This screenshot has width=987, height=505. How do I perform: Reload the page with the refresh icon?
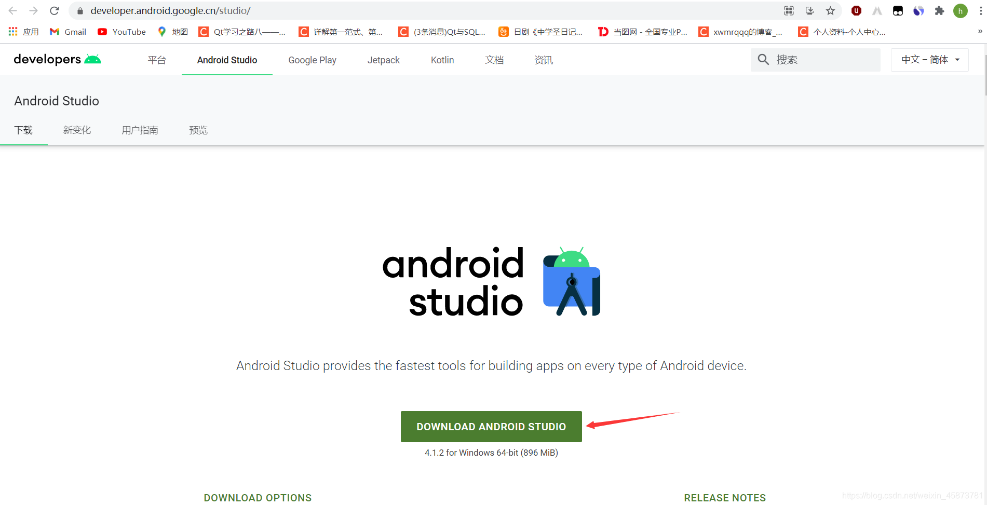pos(55,10)
